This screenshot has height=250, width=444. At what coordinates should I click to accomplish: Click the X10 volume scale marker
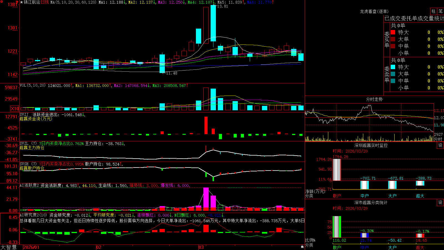point(15,109)
